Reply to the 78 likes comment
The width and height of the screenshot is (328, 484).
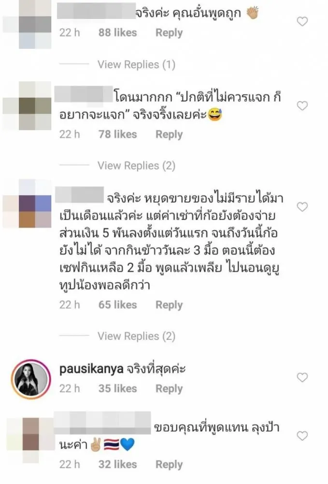tap(169, 134)
